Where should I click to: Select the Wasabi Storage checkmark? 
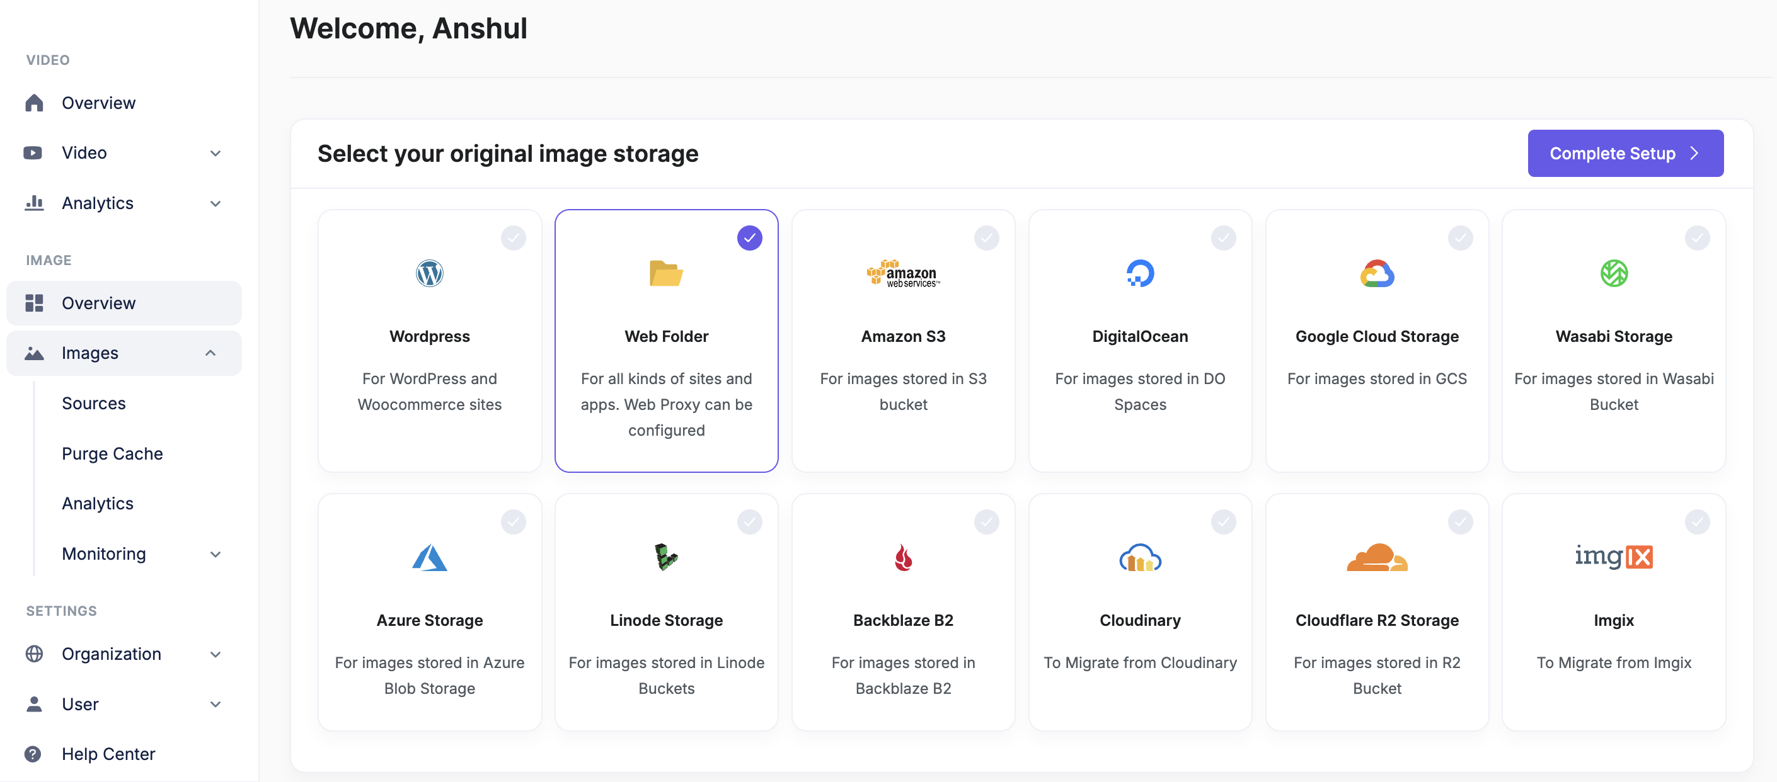(1697, 239)
